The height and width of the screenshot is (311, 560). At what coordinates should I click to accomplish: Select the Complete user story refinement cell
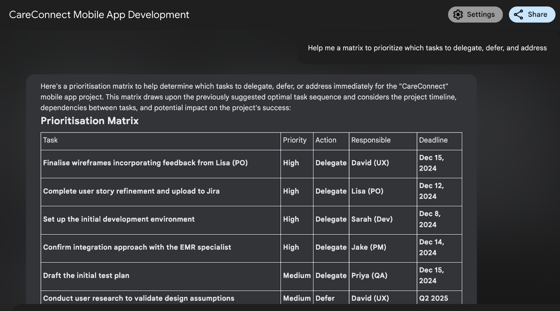131,191
